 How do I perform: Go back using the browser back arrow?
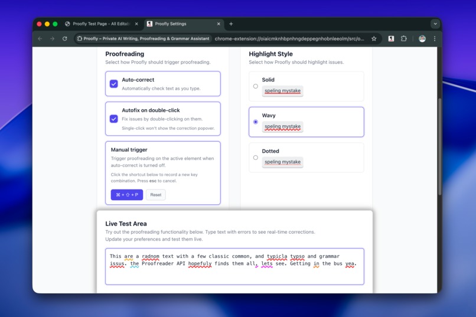[x=40, y=39]
